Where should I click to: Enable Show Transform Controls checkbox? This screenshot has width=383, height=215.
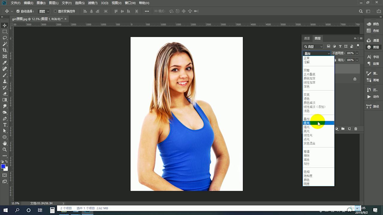pos(55,11)
